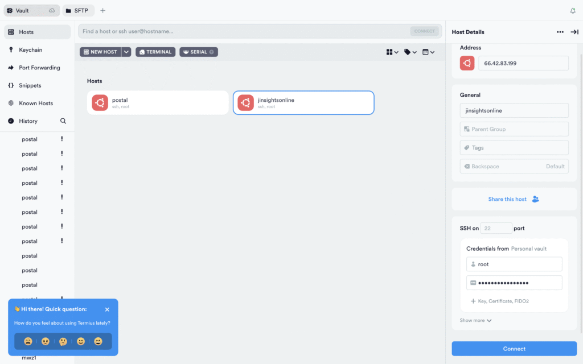Open the sort order dropdown in toolbar
Viewport: 583px width, 364px height.
428,52
